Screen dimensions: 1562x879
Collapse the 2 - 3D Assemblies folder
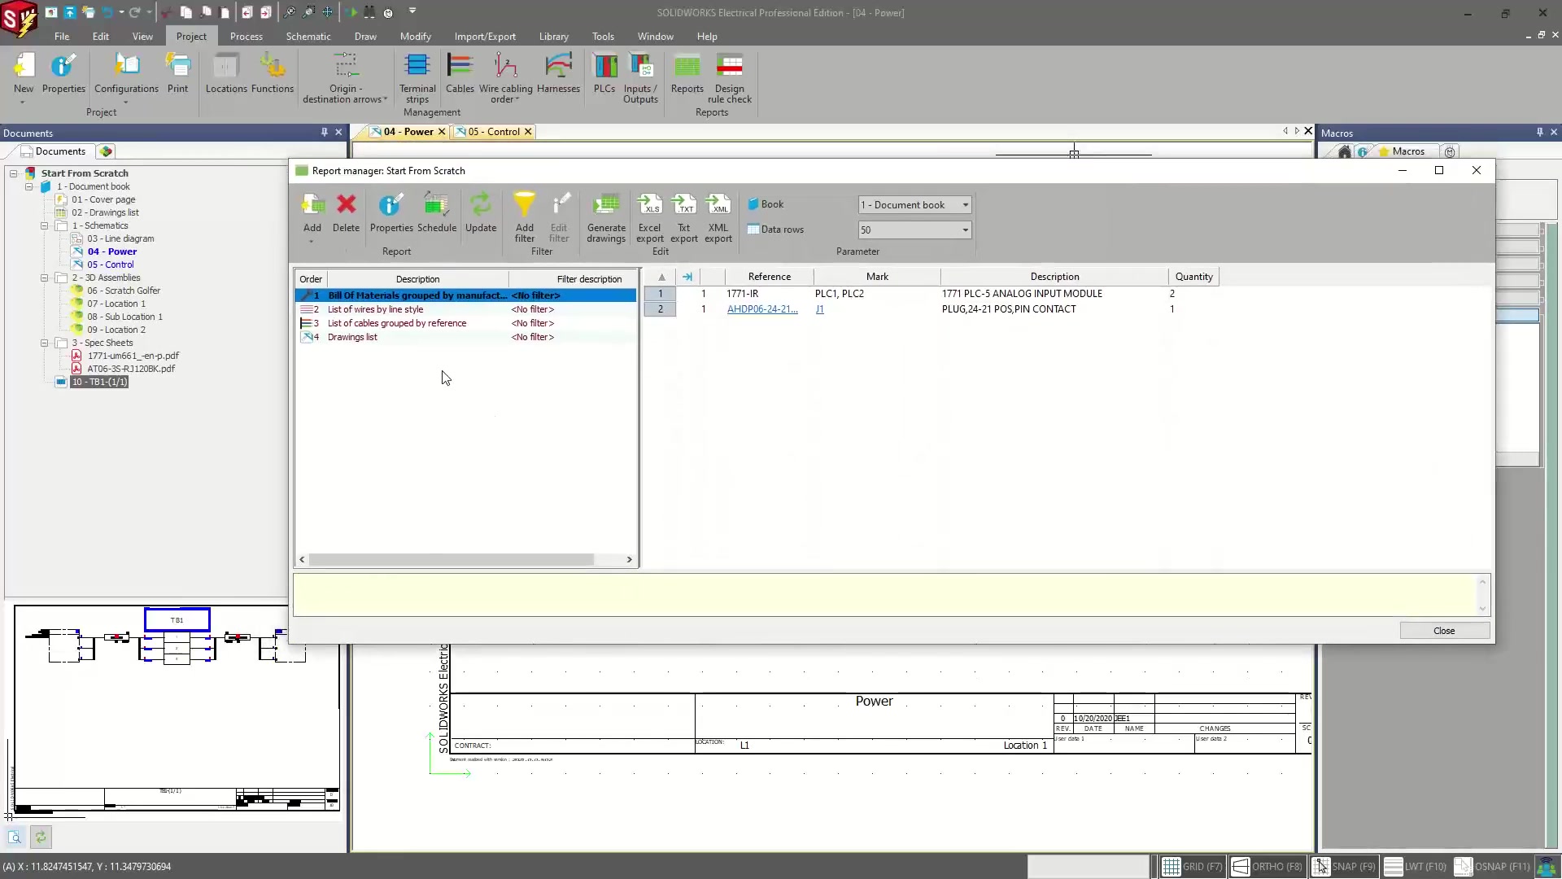point(45,278)
